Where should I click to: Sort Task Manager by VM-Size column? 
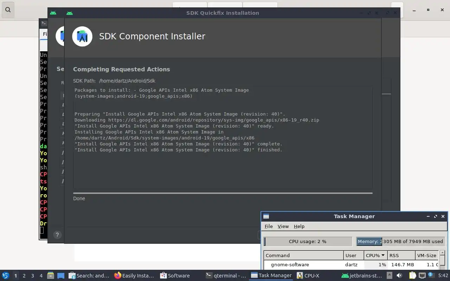(x=427, y=255)
